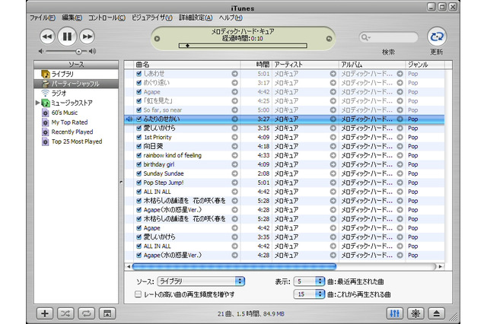
Task: Click the max volume speaker icon
Action: pos(92,51)
